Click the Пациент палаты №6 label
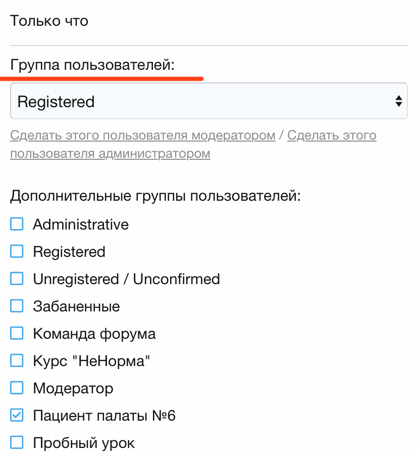Image resolution: width=418 pixels, height=452 pixels. point(104,416)
